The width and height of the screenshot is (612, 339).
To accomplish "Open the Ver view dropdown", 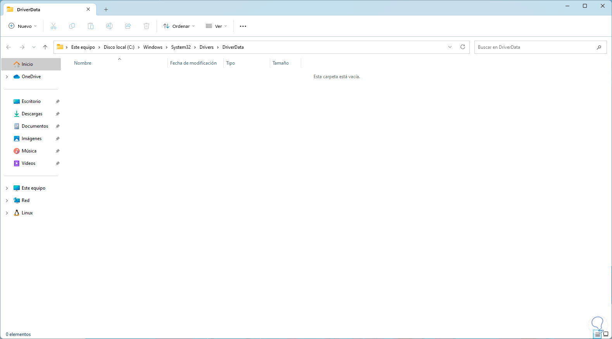I will point(216,26).
